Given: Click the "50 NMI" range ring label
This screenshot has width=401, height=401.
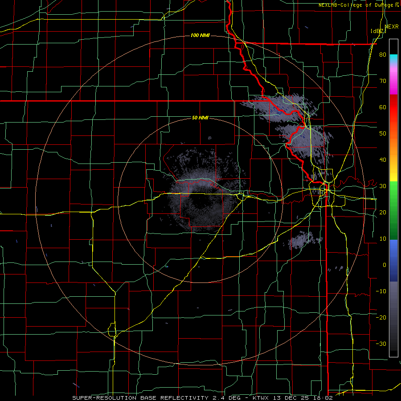Looking at the screenshot, I should tap(200, 118).
